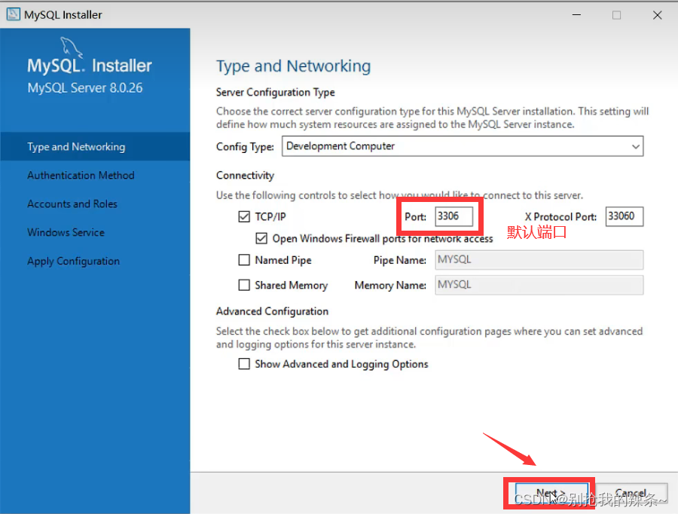Click the 'X Protocol Port:' label
This screenshot has height=514, width=678.
coord(560,217)
